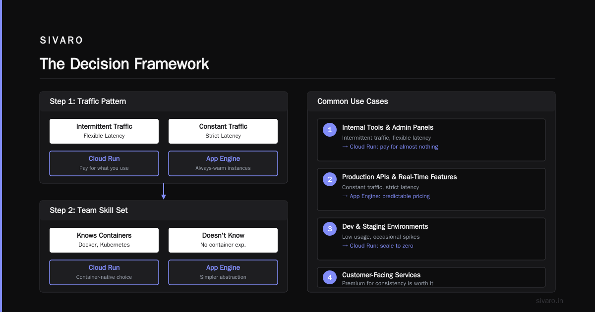The image size is (595, 312).
Task: Click the "Constant Traffic" card title
Action: pos(223,126)
